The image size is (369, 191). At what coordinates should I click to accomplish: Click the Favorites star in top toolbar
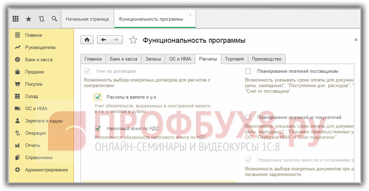pyautogui.click(x=29, y=19)
